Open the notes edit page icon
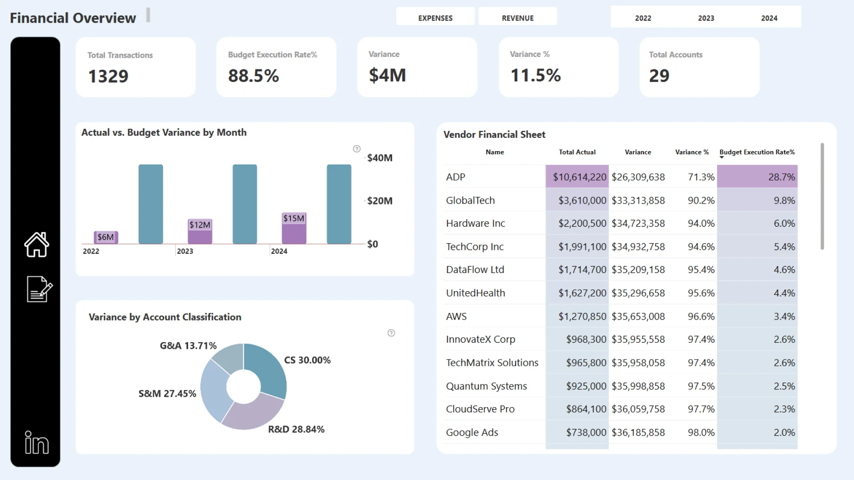854x480 pixels. click(39, 289)
